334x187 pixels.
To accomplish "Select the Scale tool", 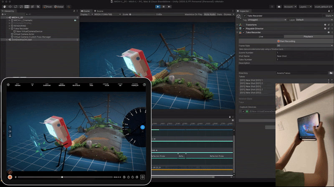I will point(21,7).
